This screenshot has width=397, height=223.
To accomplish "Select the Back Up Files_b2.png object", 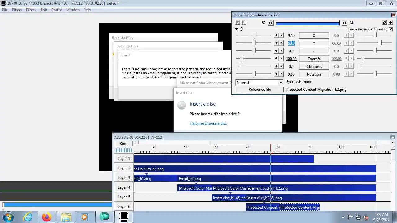I will pos(255,169).
